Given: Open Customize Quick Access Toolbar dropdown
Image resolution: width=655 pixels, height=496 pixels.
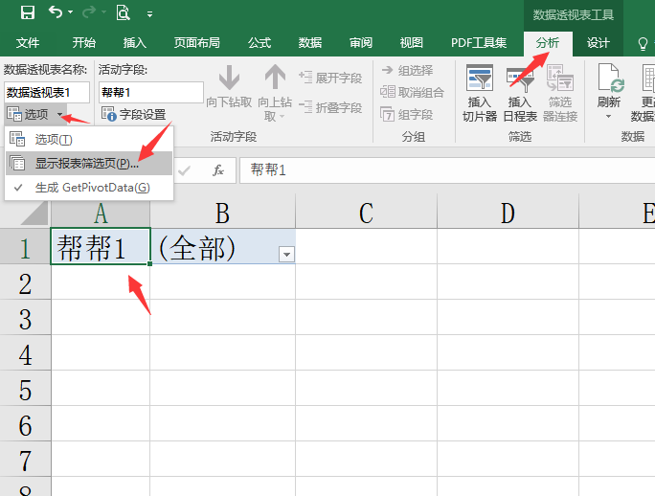Looking at the screenshot, I should tap(149, 14).
